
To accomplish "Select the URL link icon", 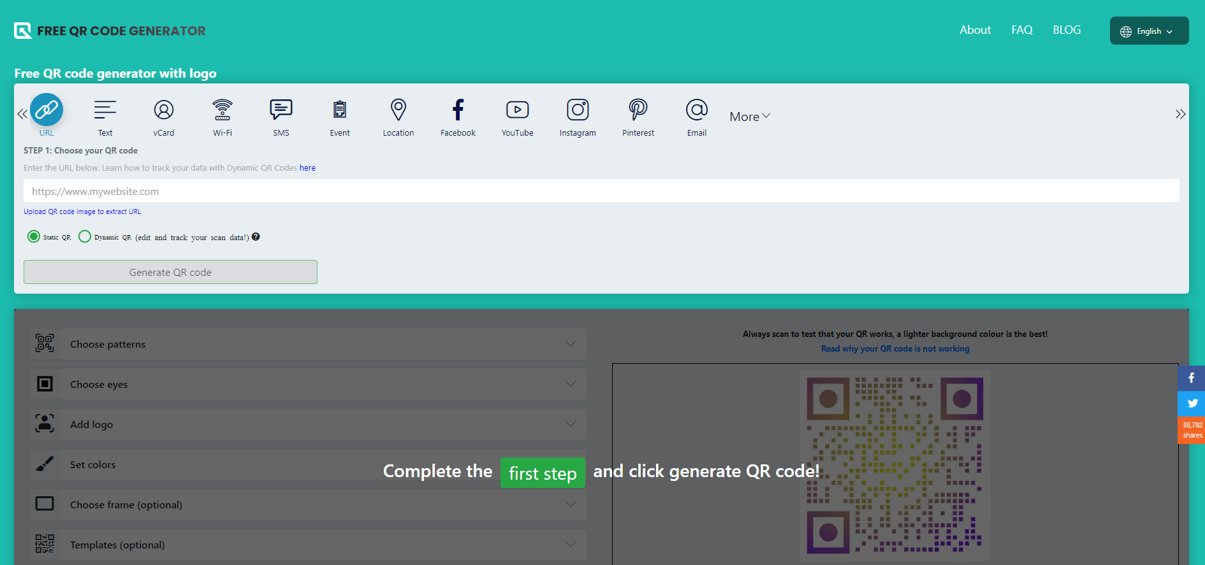I will [x=47, y=110].
